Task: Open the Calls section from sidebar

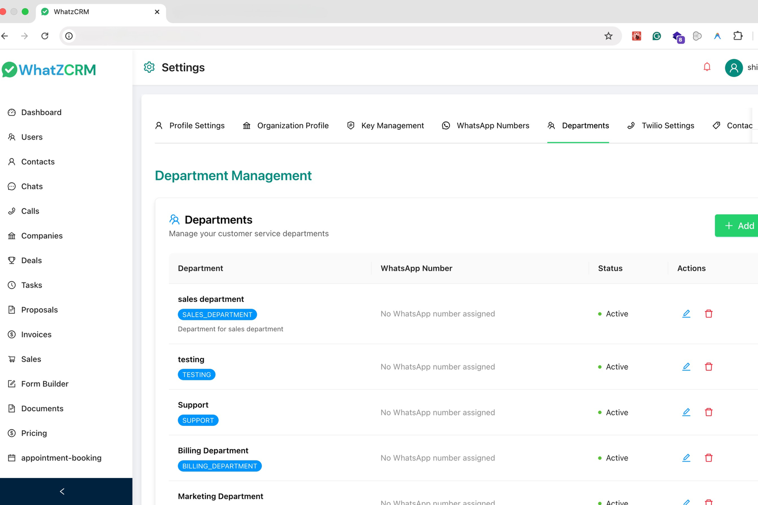Action: [x=30, y=211]
